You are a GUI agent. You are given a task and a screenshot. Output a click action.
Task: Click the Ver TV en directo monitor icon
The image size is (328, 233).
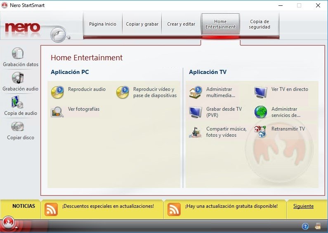[x=261, y=92]
